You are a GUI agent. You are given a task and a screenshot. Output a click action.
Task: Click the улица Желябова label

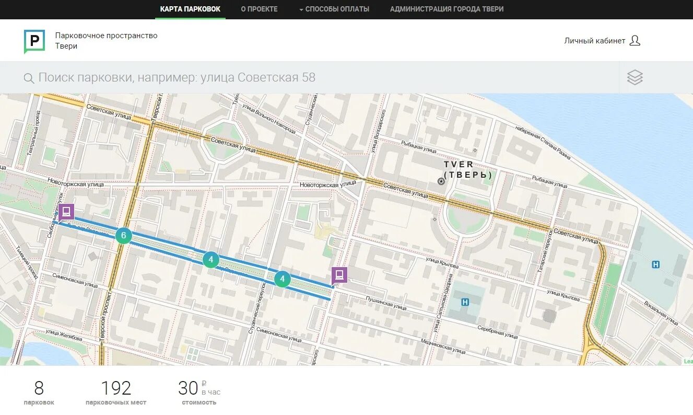click(x=64, y=335)
